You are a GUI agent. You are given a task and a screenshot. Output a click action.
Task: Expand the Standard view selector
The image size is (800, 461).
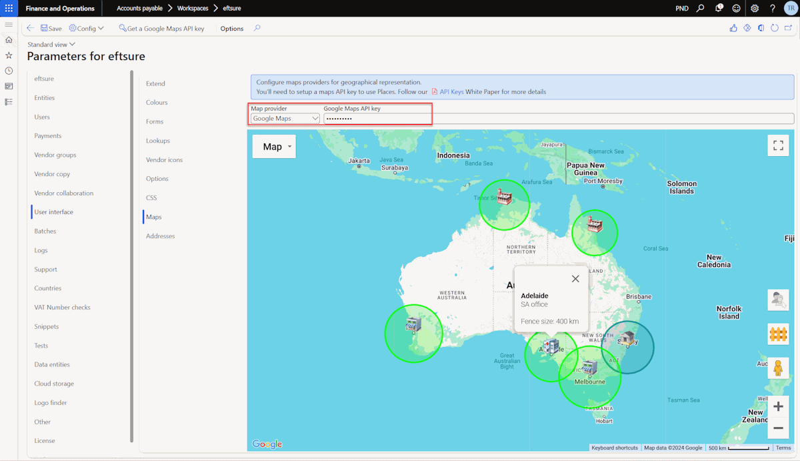[x=51, y=45]
